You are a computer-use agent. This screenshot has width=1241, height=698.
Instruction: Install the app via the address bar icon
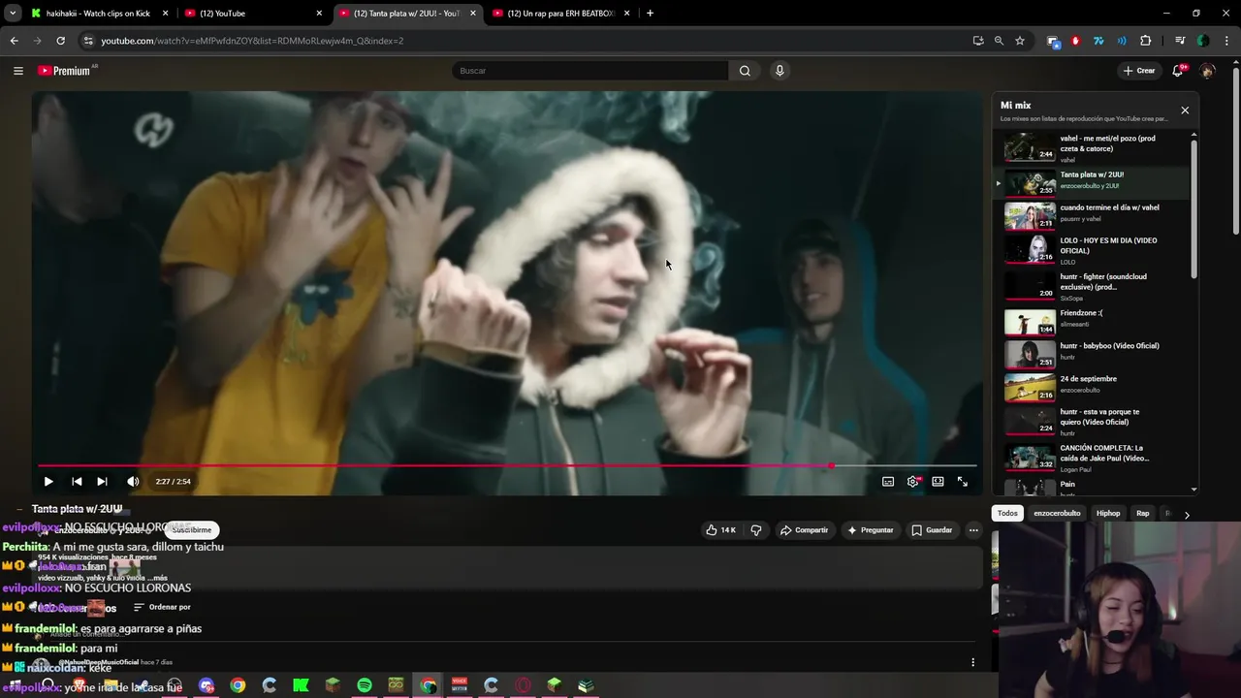[977, 41]
